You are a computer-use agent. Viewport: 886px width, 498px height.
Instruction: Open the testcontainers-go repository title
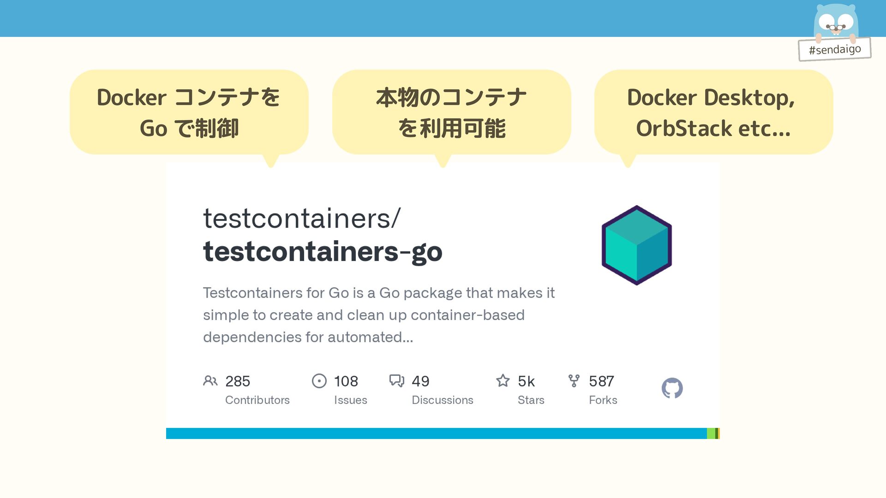tap(323, 252)
